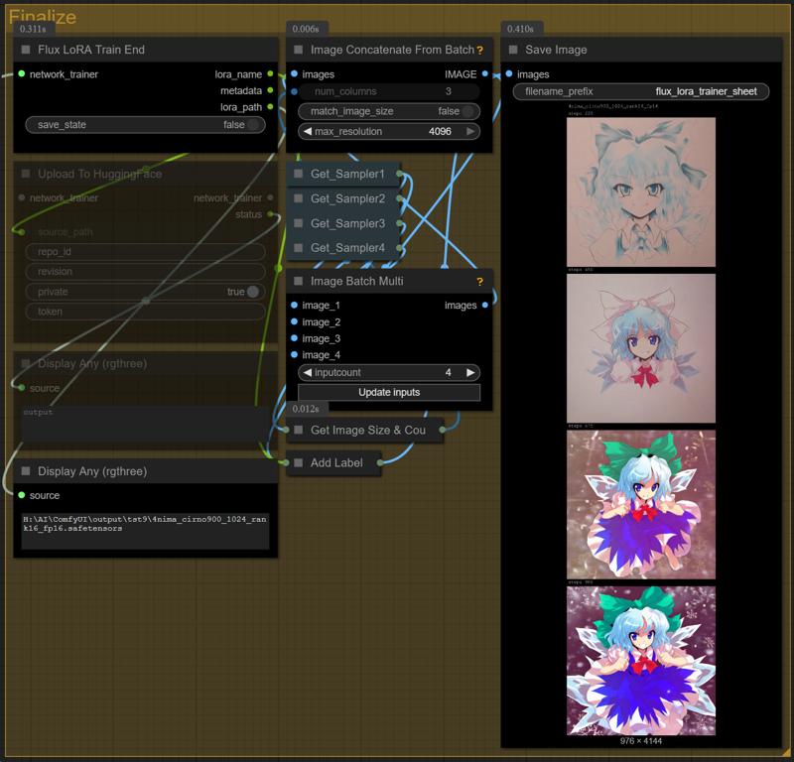
Task: Decrease max_resolution with left arrow
Action: [x=307, y=132]
